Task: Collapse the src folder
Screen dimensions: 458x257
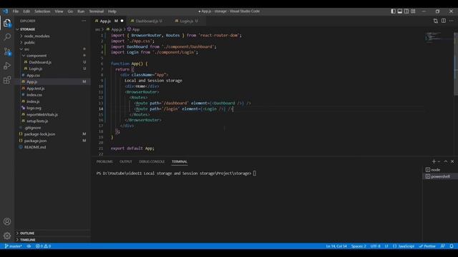Action: [52, 49]
